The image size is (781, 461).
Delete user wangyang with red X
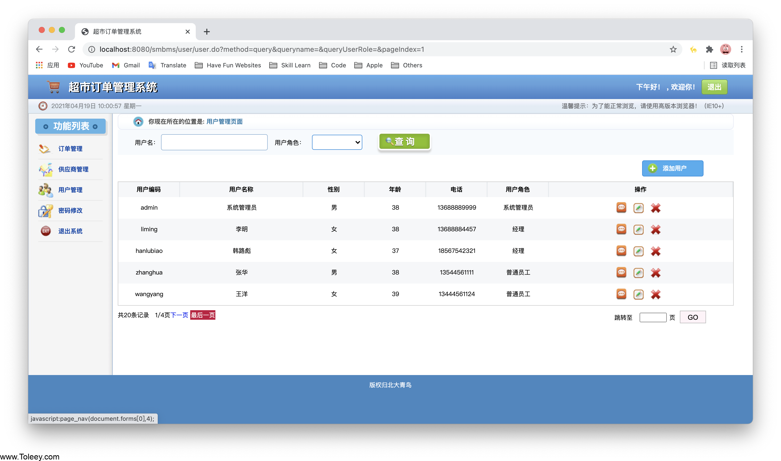pos(655,294)
